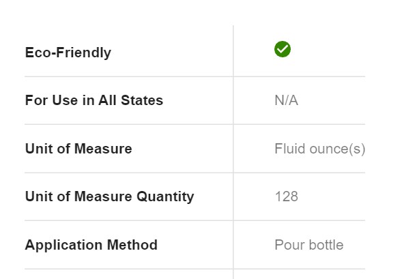Click the word Application in last row
This screenshot has width=402, height=279.
pyautogui.click(x=64, y=245)
